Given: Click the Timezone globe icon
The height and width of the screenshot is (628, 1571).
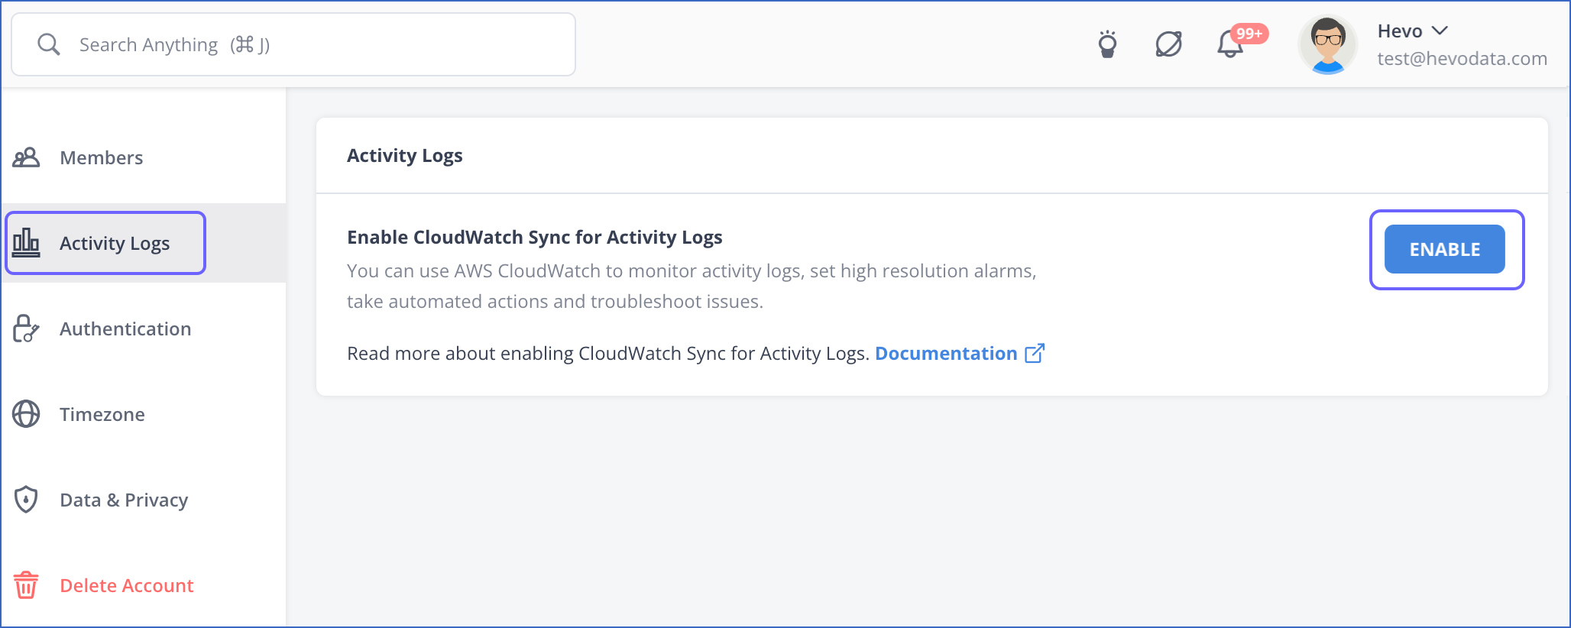Looking at the screenshot, I should (26, 414).
